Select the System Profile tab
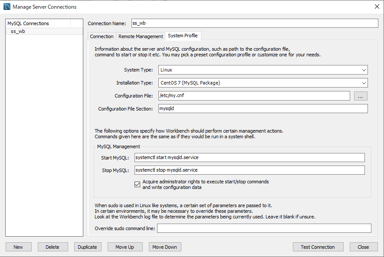The height and width of the screenshot is (257, 384). 183,36
